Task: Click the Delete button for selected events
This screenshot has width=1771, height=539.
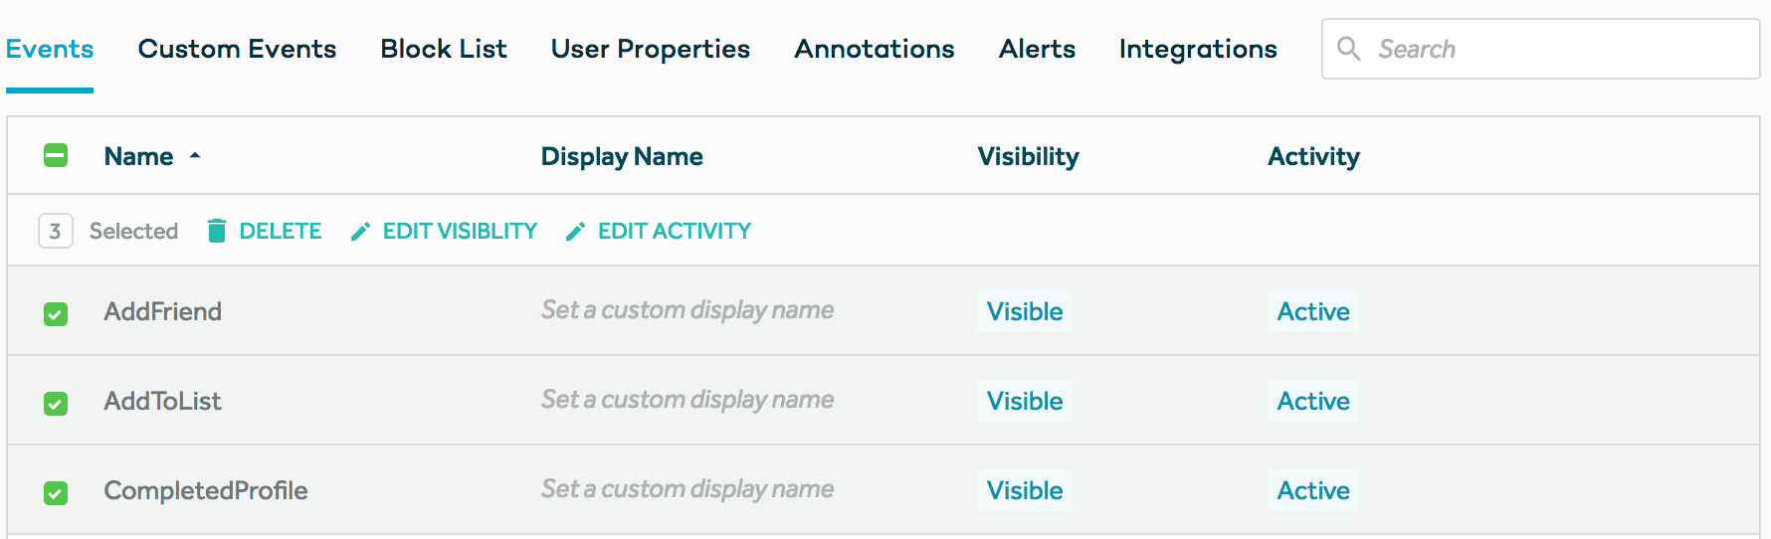Action: click(x=280, y=231)
